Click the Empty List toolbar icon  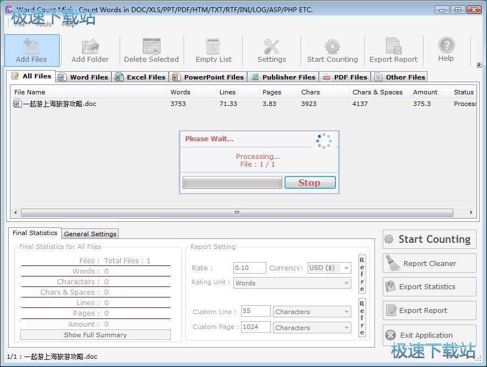(213, 50)
